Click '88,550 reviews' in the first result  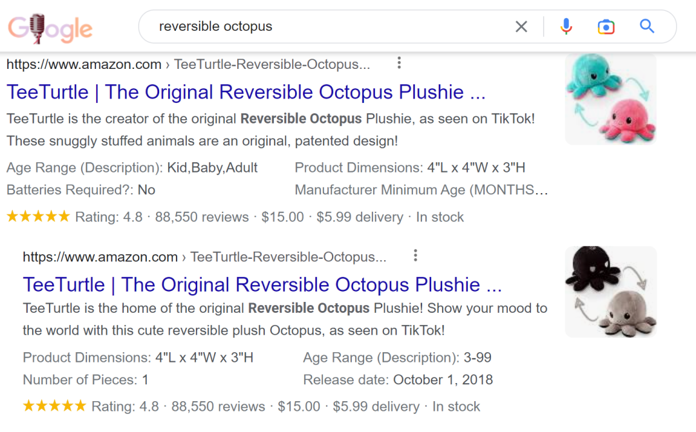(x=202, y=217)
